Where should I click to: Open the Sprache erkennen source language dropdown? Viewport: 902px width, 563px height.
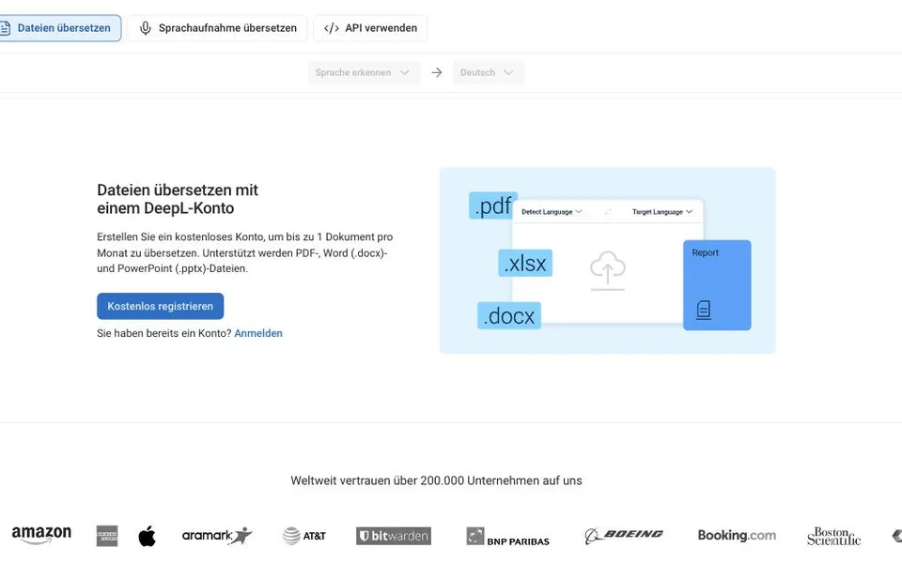click(x=364, y=72)
